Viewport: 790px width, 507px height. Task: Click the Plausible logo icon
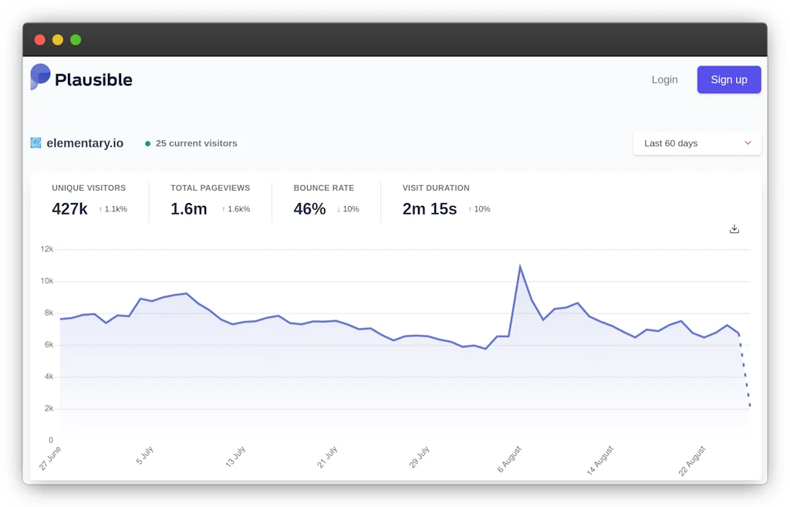pyautogui.click(x=39, y=77)
